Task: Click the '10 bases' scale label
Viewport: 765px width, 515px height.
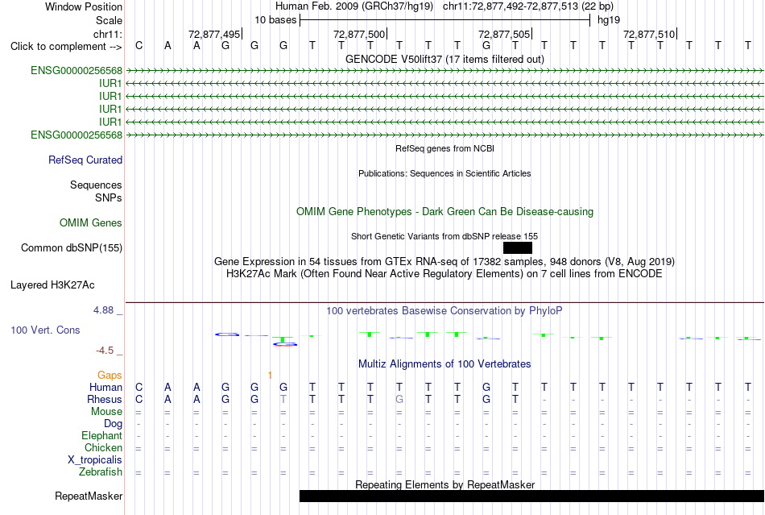Action: coord(275,20)
